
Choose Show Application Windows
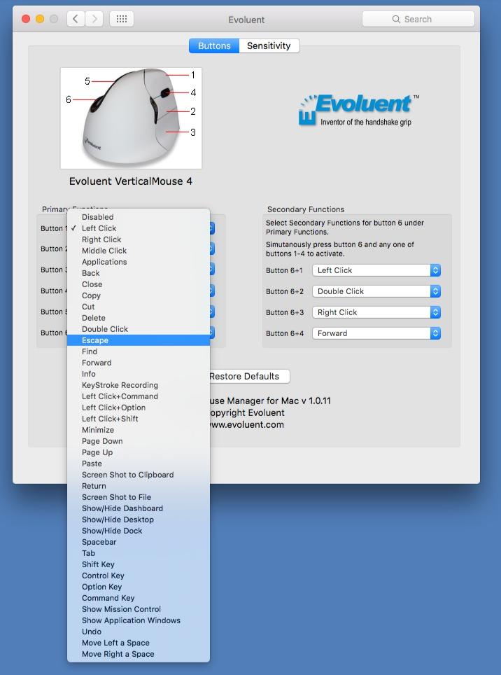click(139, 620)
